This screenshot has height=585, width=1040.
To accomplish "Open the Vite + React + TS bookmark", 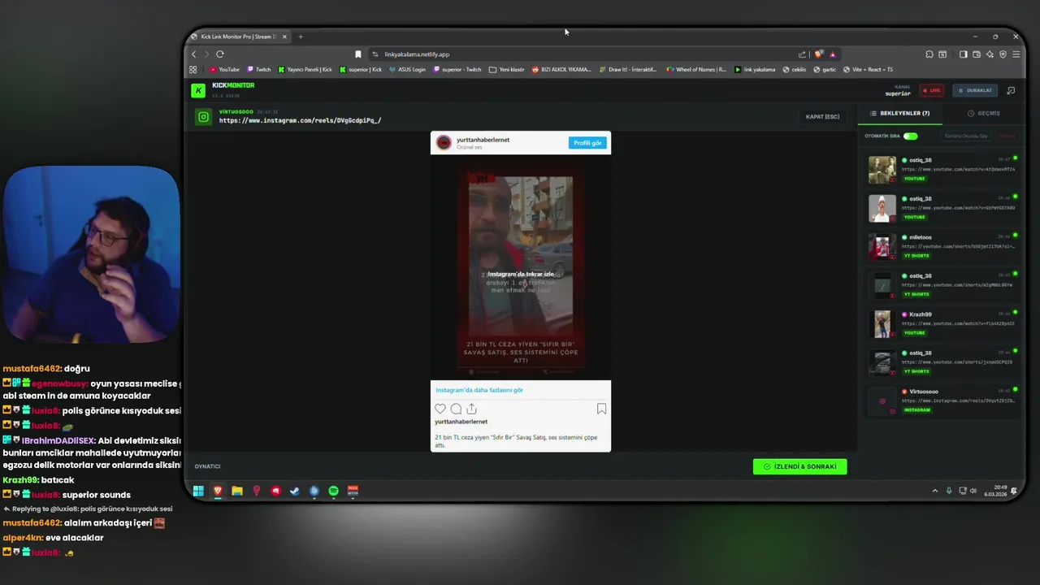I will click(868, 69).
